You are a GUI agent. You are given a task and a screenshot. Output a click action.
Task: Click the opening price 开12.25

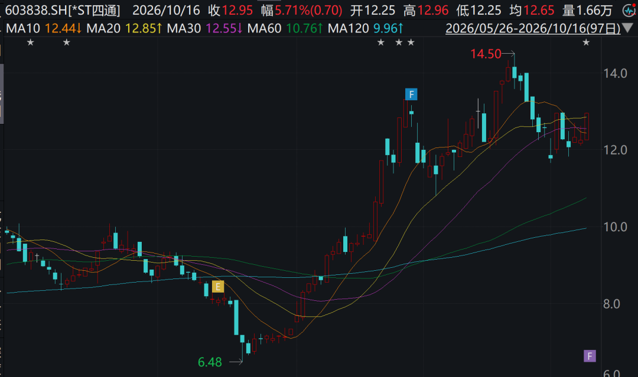pyautogui.click(x=373, y=11)
